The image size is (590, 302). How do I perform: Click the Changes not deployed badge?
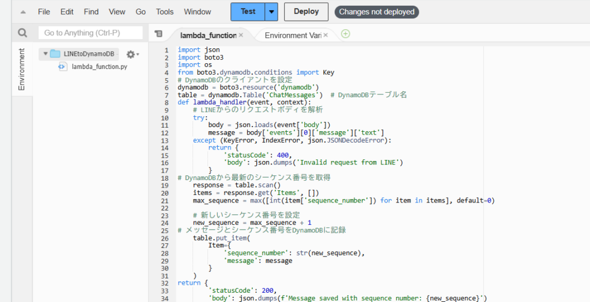(x=377, y=12)
